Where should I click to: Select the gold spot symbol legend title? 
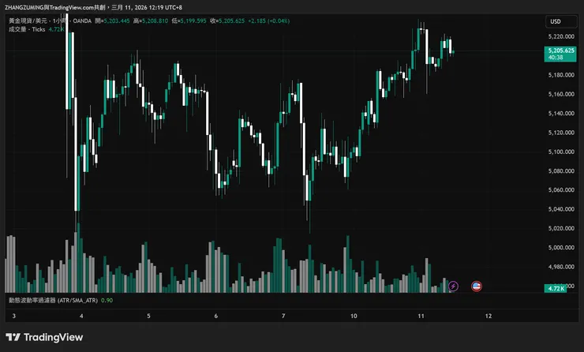pos(50,21)
